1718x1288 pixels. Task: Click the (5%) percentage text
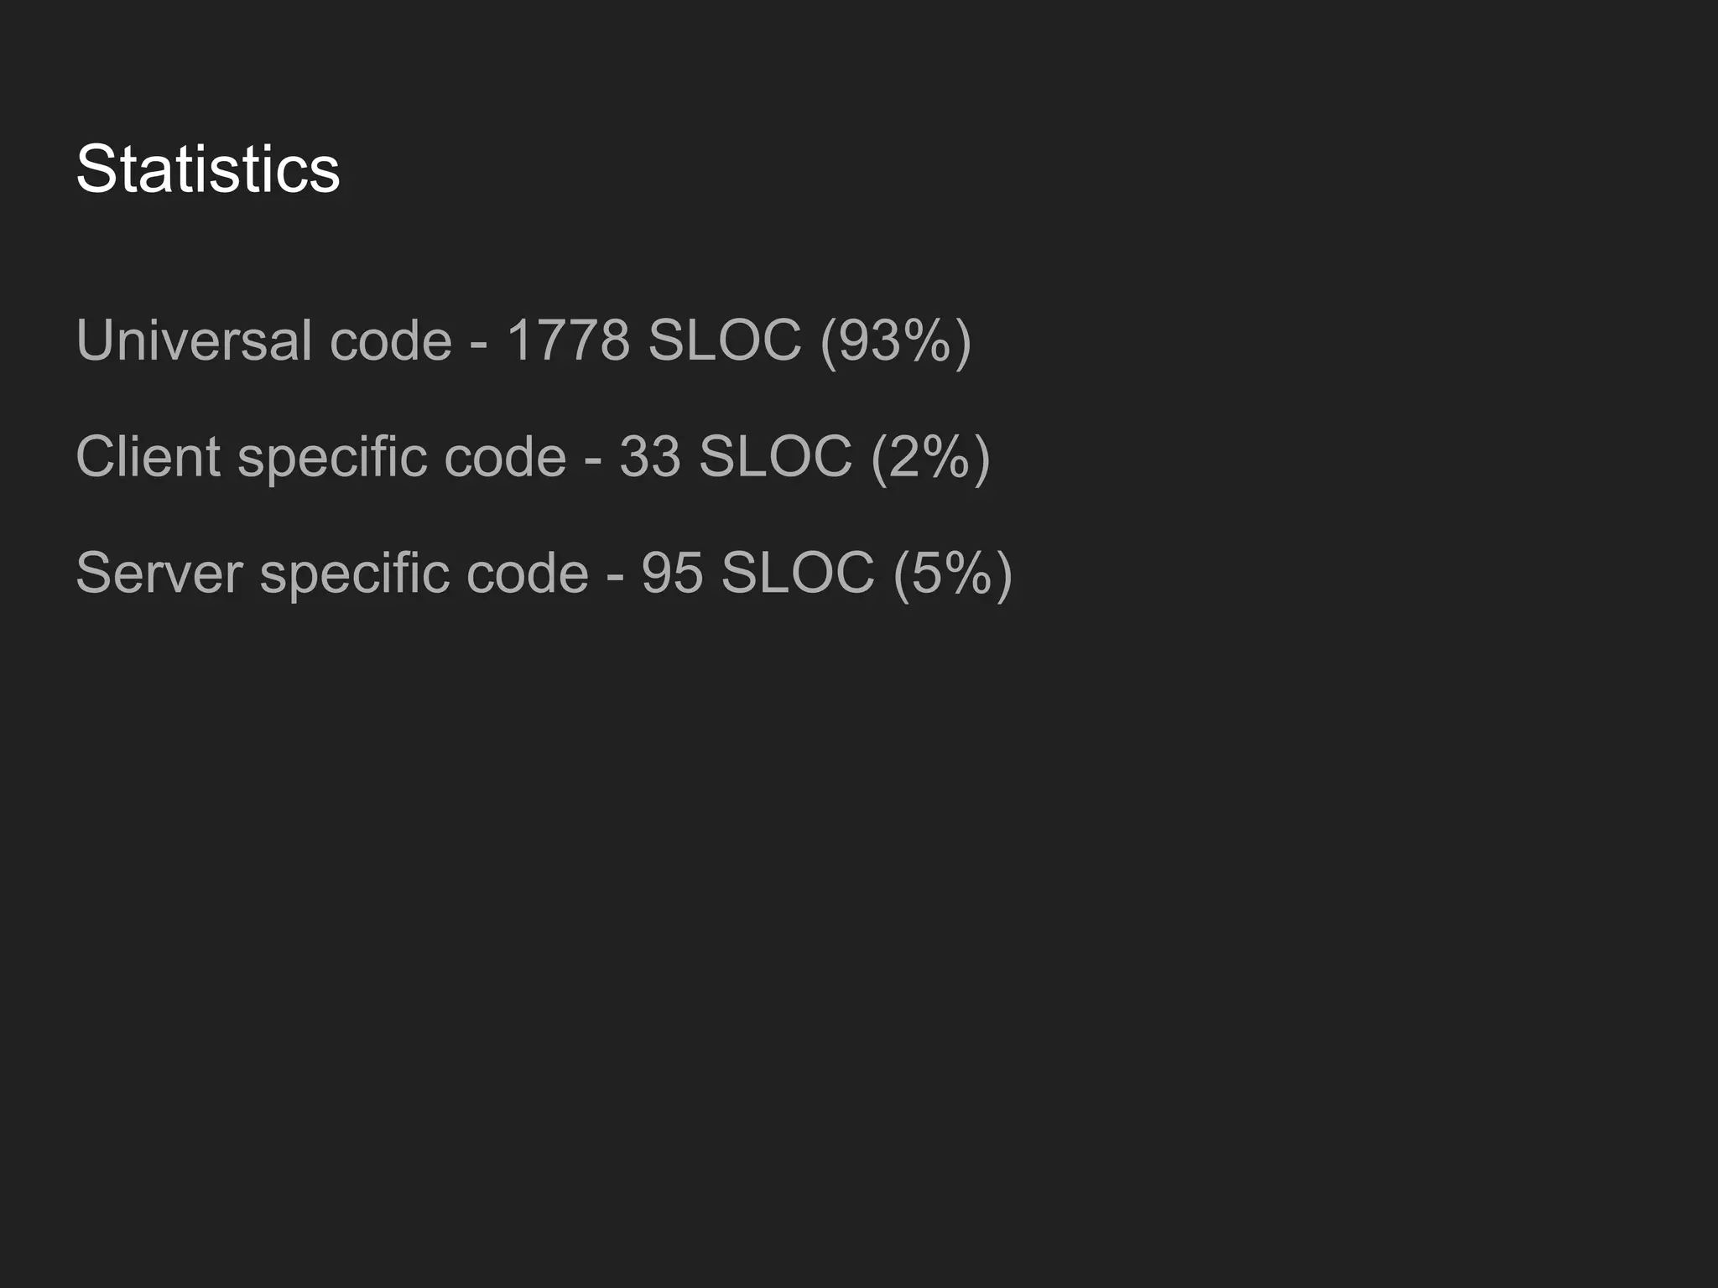click(953, 574)
